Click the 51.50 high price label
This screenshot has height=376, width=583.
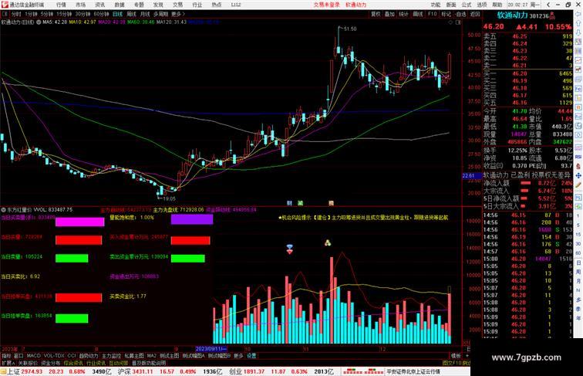350,29
